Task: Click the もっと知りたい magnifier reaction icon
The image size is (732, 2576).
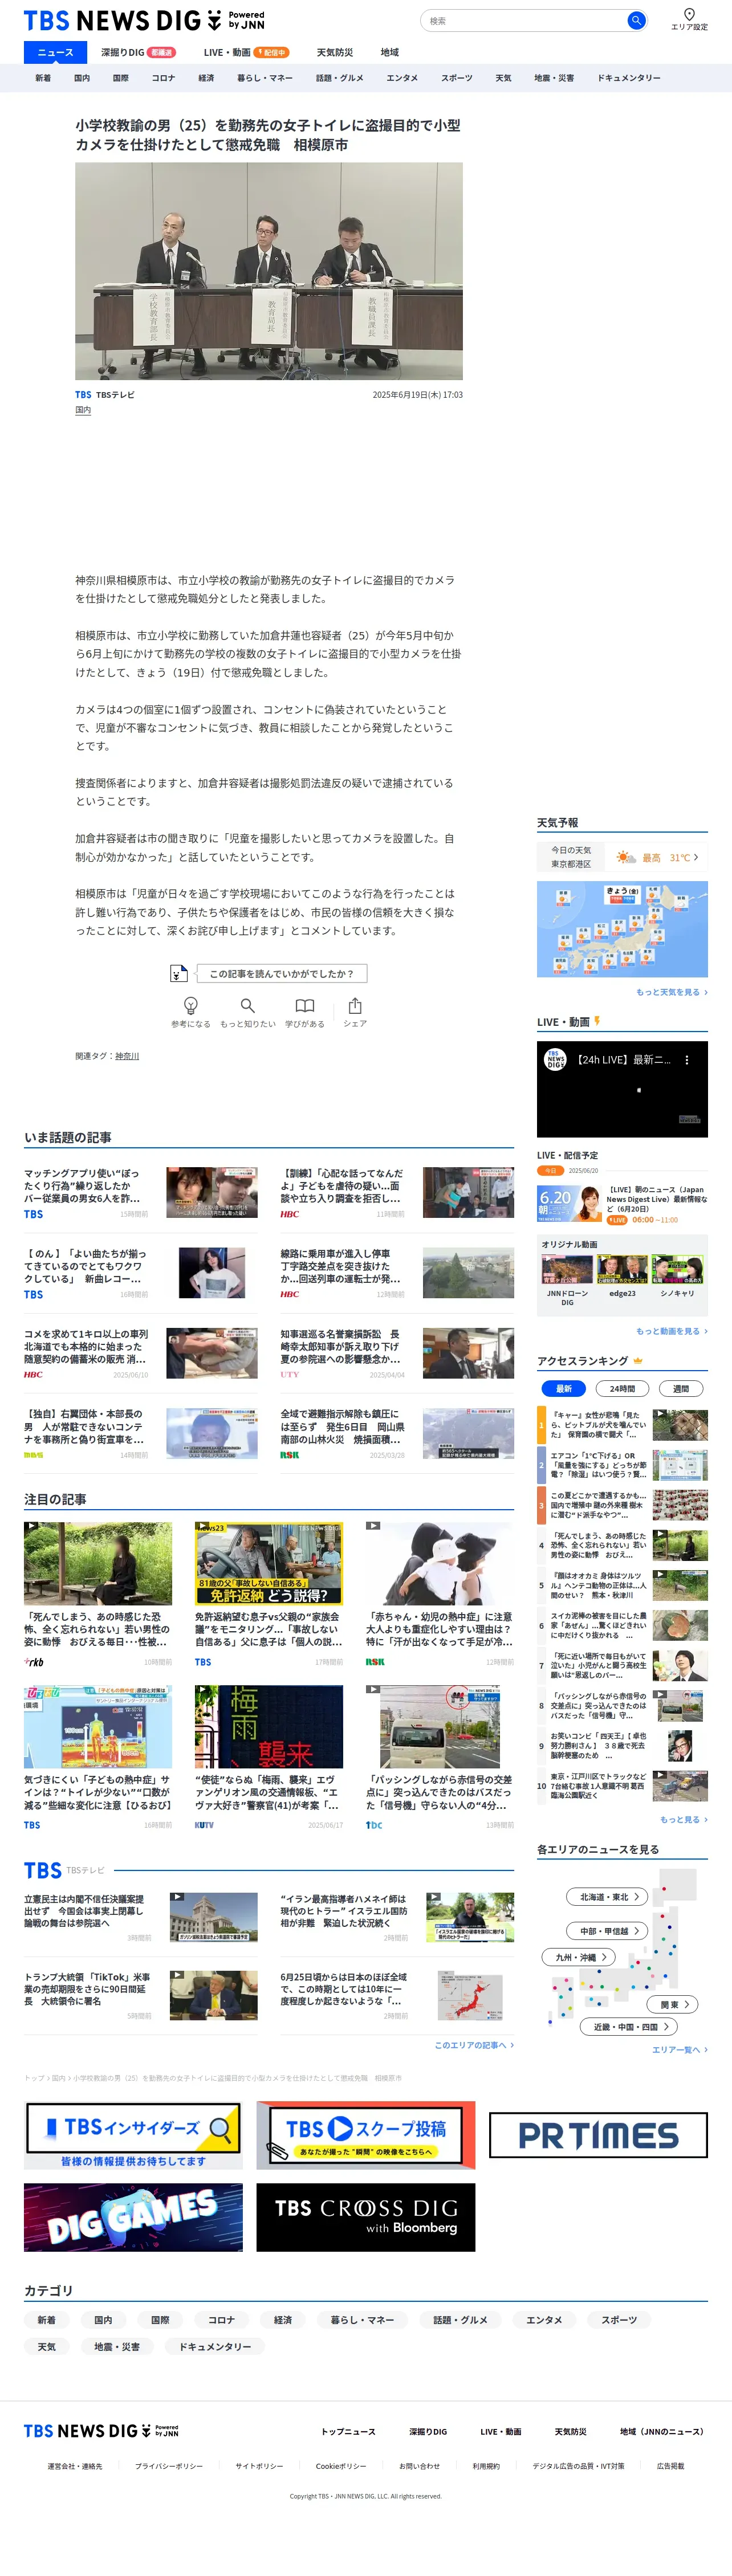Action: pyautogui.click(x=247, y=1005)
